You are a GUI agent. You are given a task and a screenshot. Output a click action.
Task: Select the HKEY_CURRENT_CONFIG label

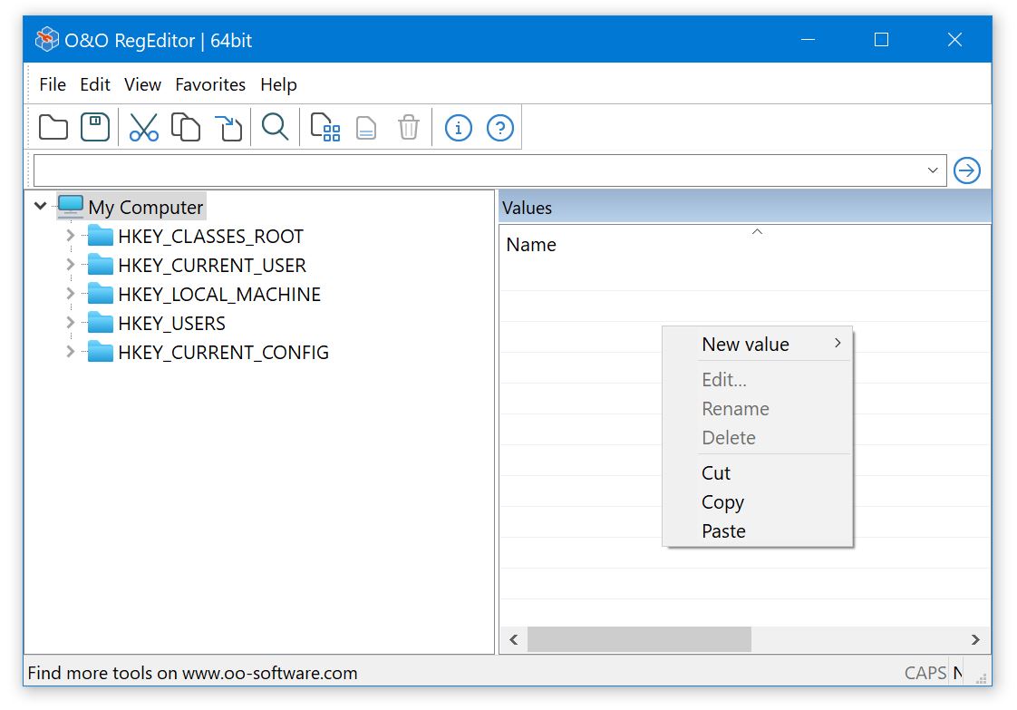[x=224, y=353]
